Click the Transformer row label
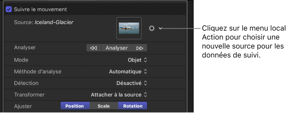The width and height of the screenshot is (286, 113). (29, 95)
